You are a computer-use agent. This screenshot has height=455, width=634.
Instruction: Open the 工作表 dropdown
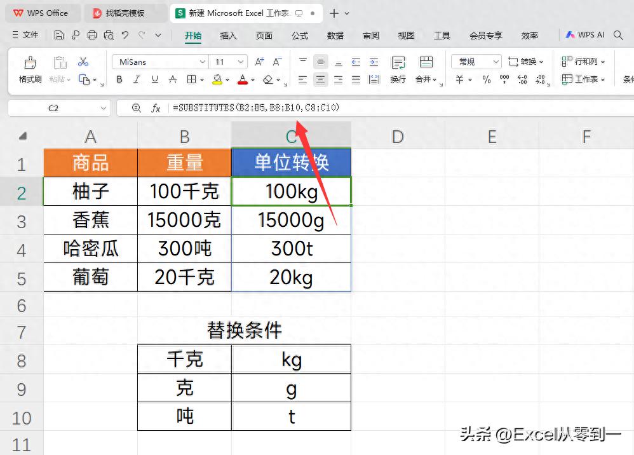point(583,79)
